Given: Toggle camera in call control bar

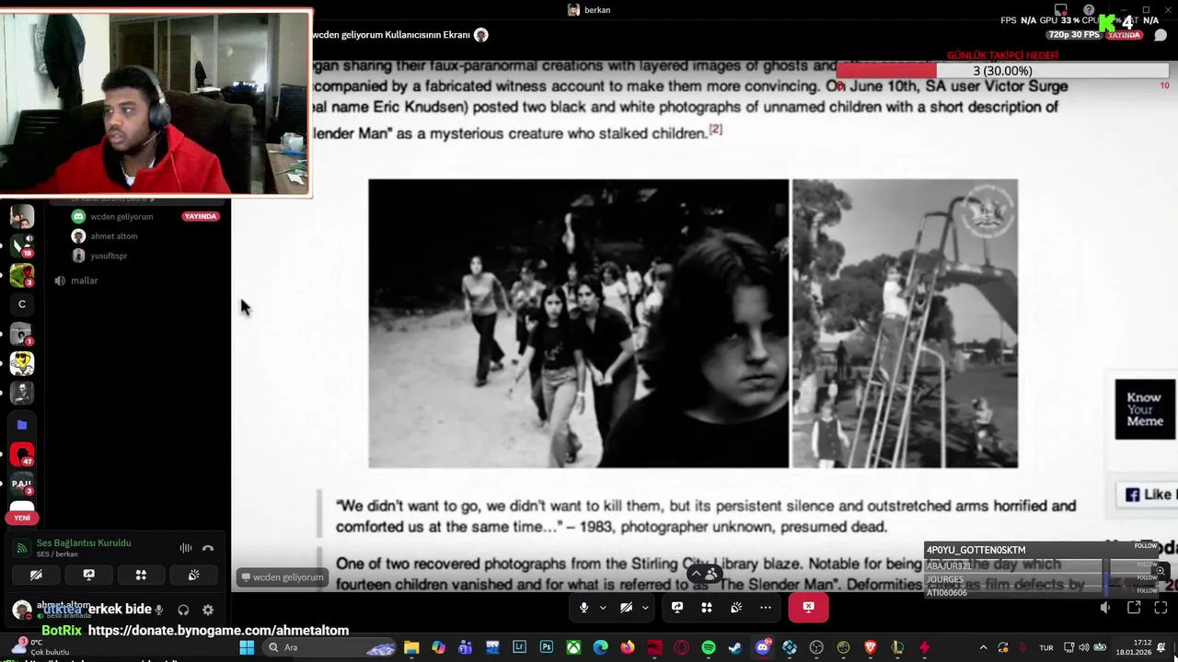Looking at the screenshot, I should pyautogui.click(x=626, y=607).
